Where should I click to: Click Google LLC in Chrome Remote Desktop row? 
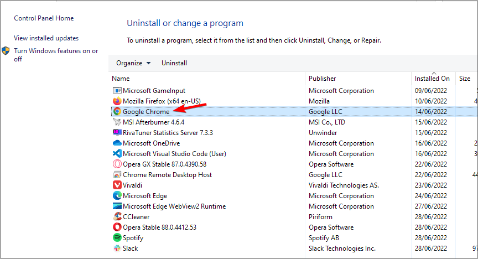click(x=325, y=175)
